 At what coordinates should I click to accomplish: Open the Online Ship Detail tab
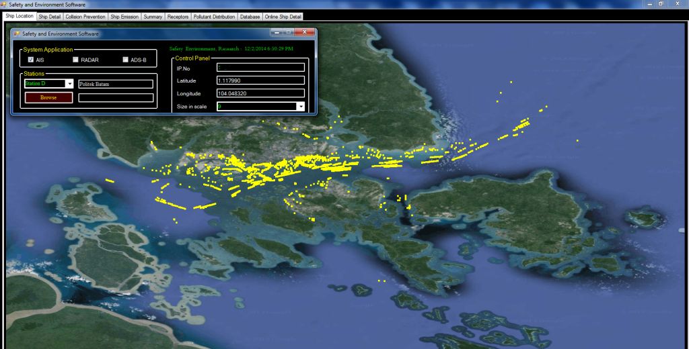click(283, 16)
